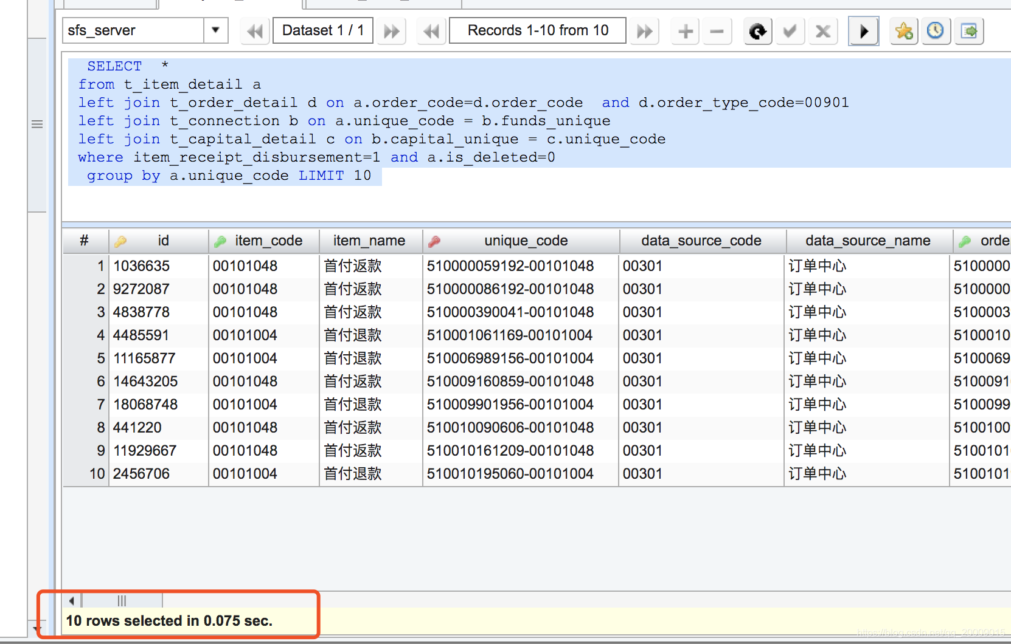Click the add record plus icon
1011x644 pixels.
coord(686,31)
